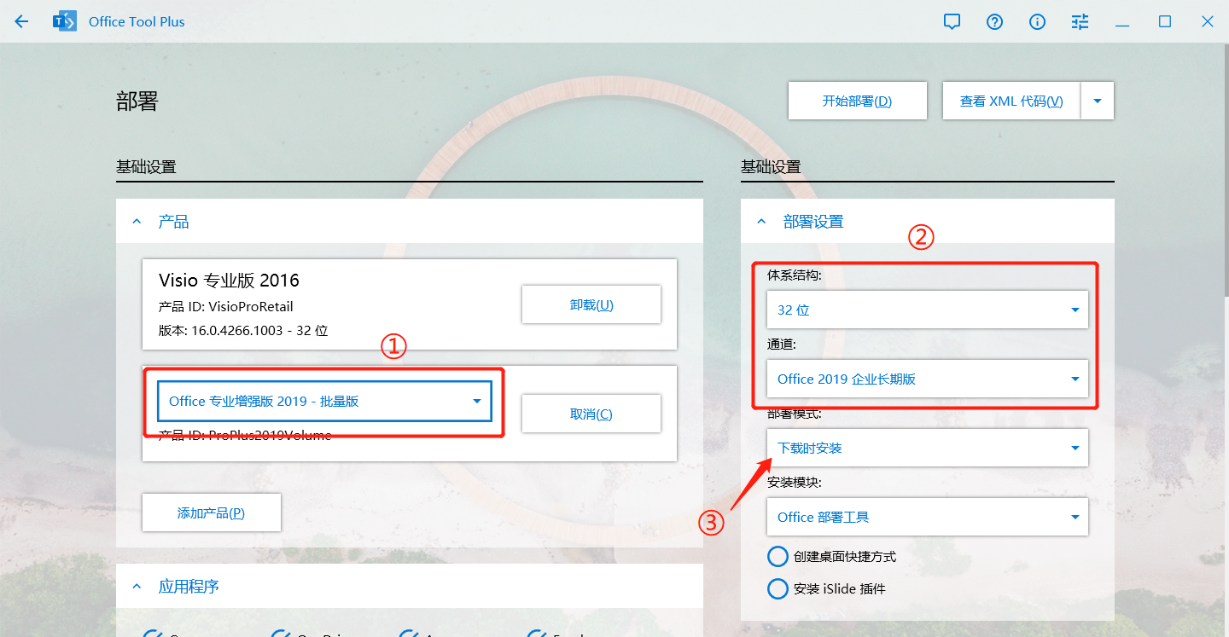This screenshot has height=637, width=1229.
Task: Open the 安装模块 Office 部署工具 dropdown
Action: coord(927,517)
